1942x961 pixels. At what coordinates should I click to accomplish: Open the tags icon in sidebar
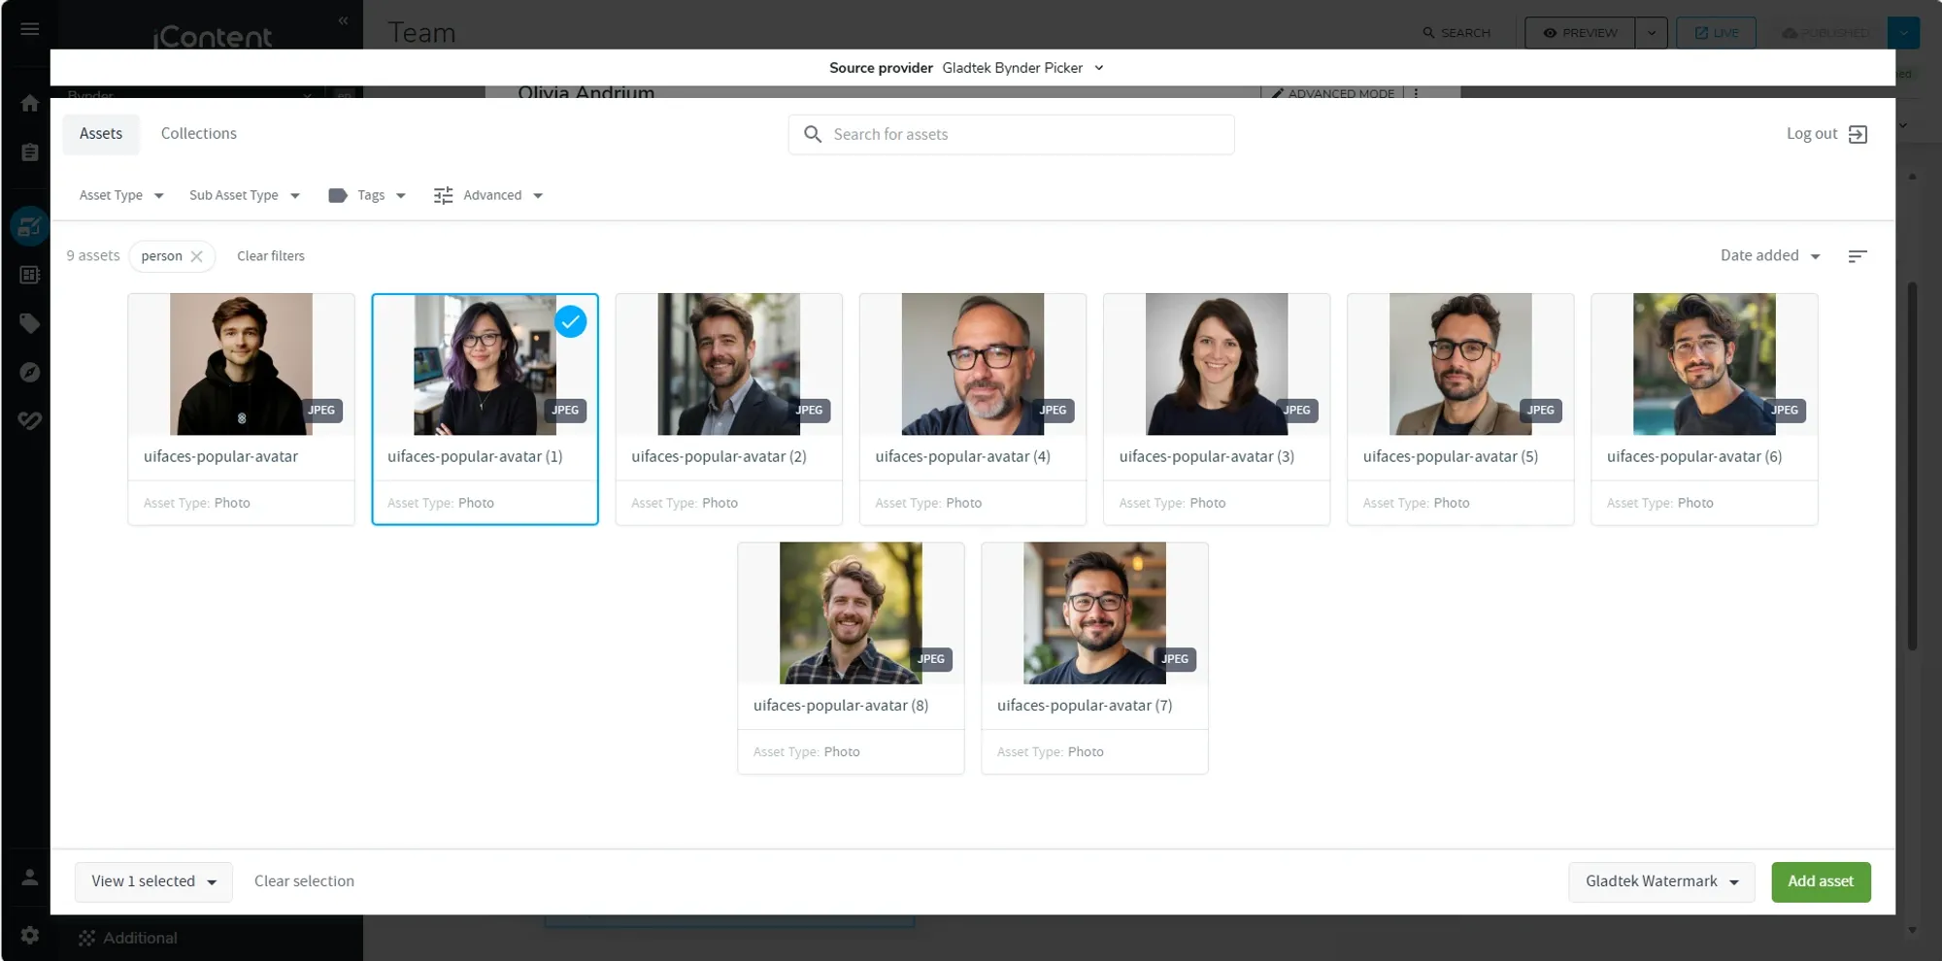(x=29, y=323)
